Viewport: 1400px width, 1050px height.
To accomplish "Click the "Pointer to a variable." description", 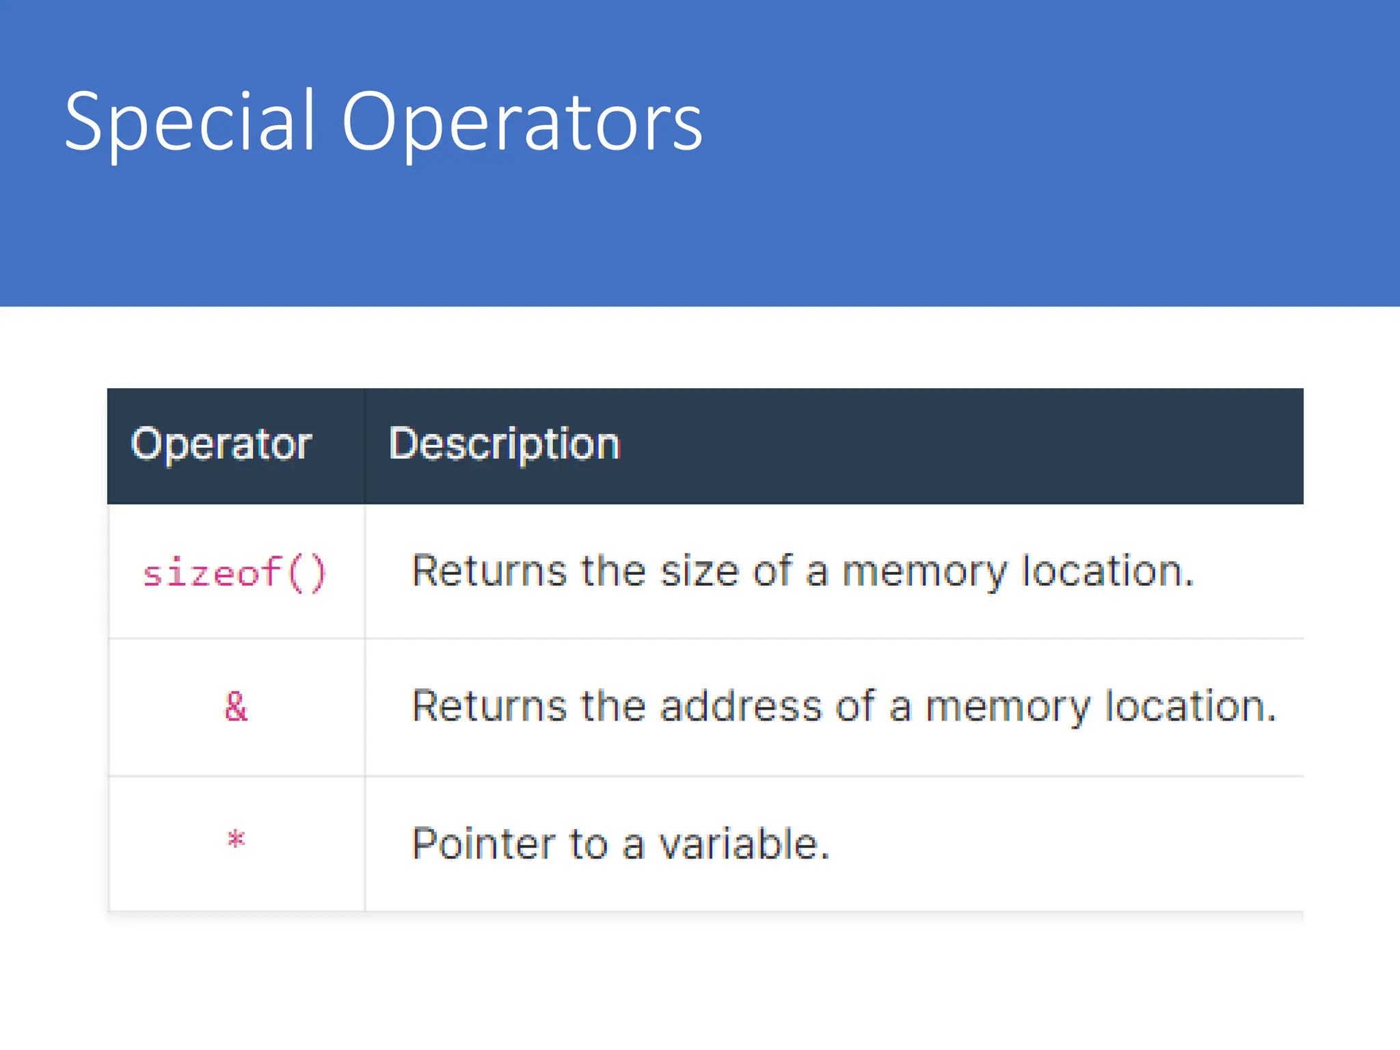I will (620, 844).
